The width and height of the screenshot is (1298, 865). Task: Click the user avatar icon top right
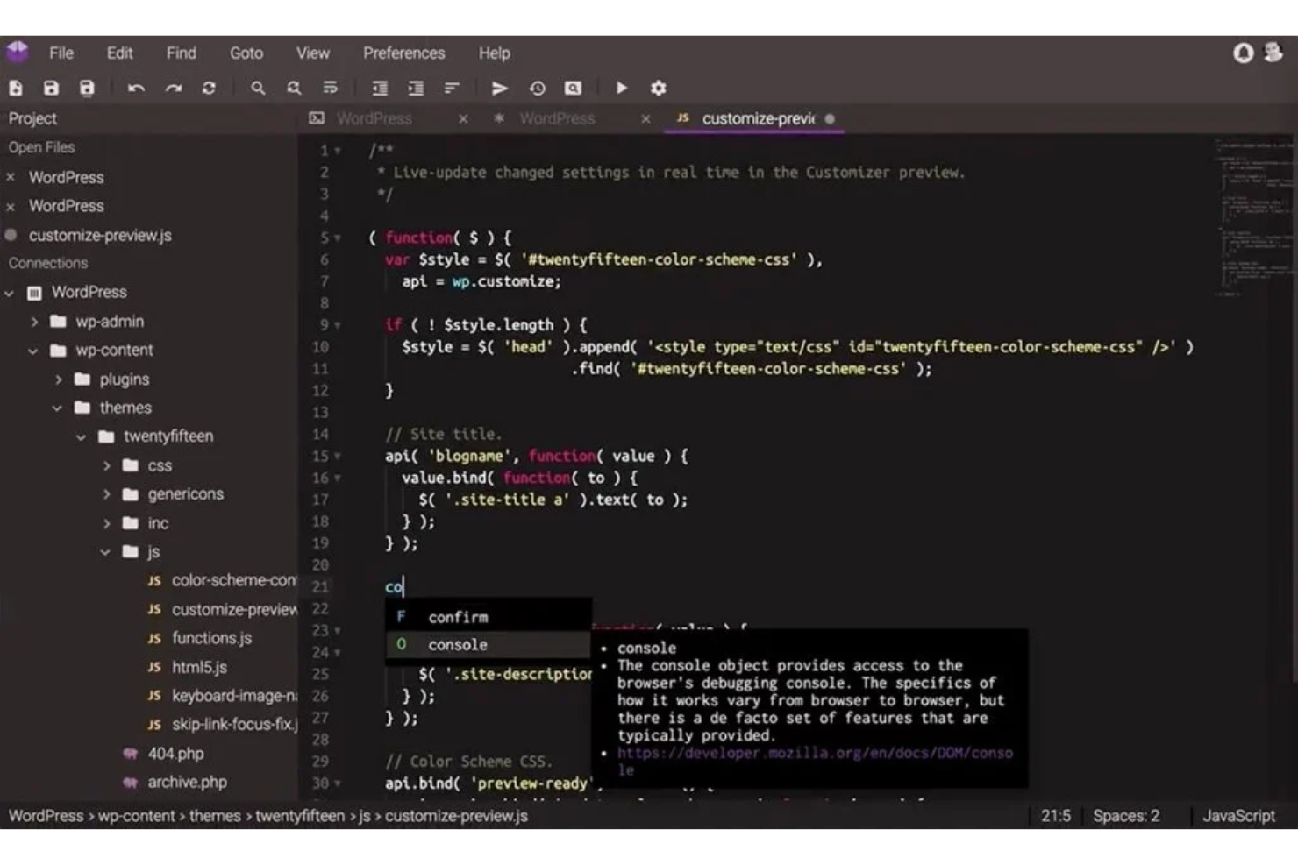[1271, 53]
